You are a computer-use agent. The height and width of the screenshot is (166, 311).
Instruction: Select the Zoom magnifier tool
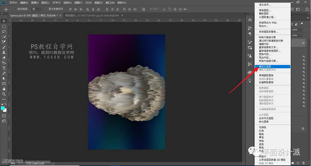coord(4,94)
